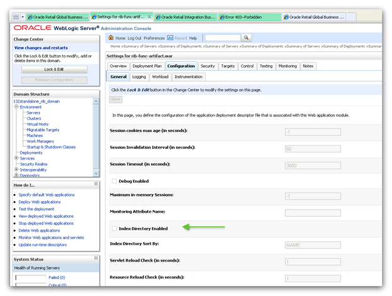Image resolution: width=392 pixels, height=296 pixels.
Task: Open the Testing tab
Action: [266, 66]
